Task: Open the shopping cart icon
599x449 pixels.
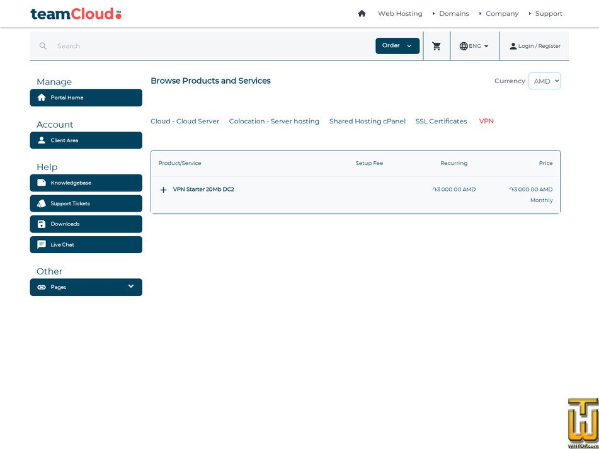Action: (x=436, y=46)
